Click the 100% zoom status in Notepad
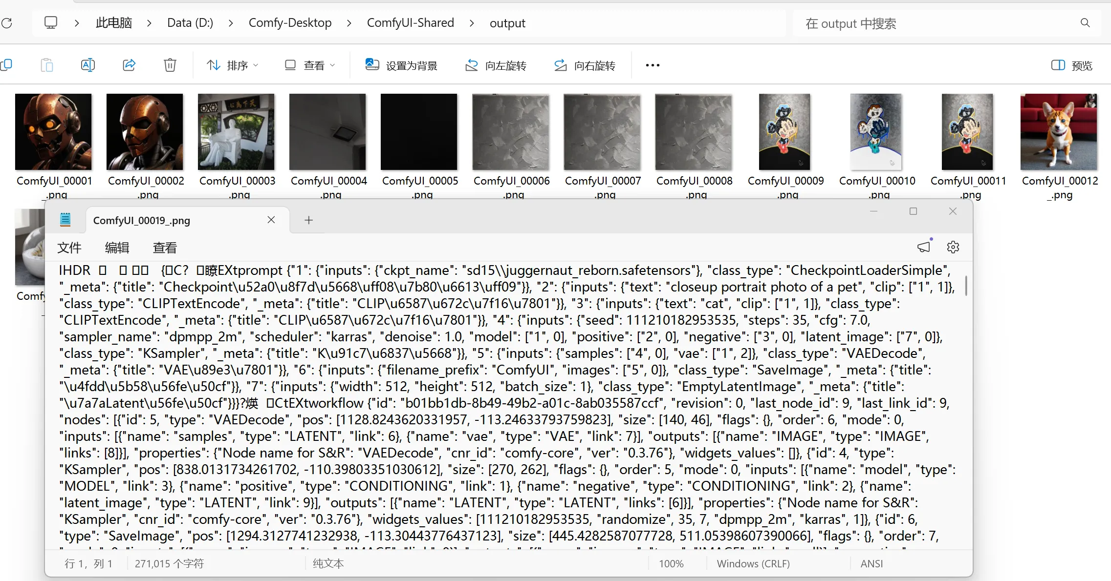Image resolution: width=1111 pixels, height=581 pixels. [671, 563]
